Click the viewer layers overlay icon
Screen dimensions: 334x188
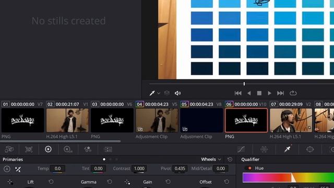click(x=167, y=93)
